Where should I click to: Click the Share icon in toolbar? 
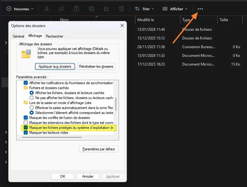tap(107, 9)
